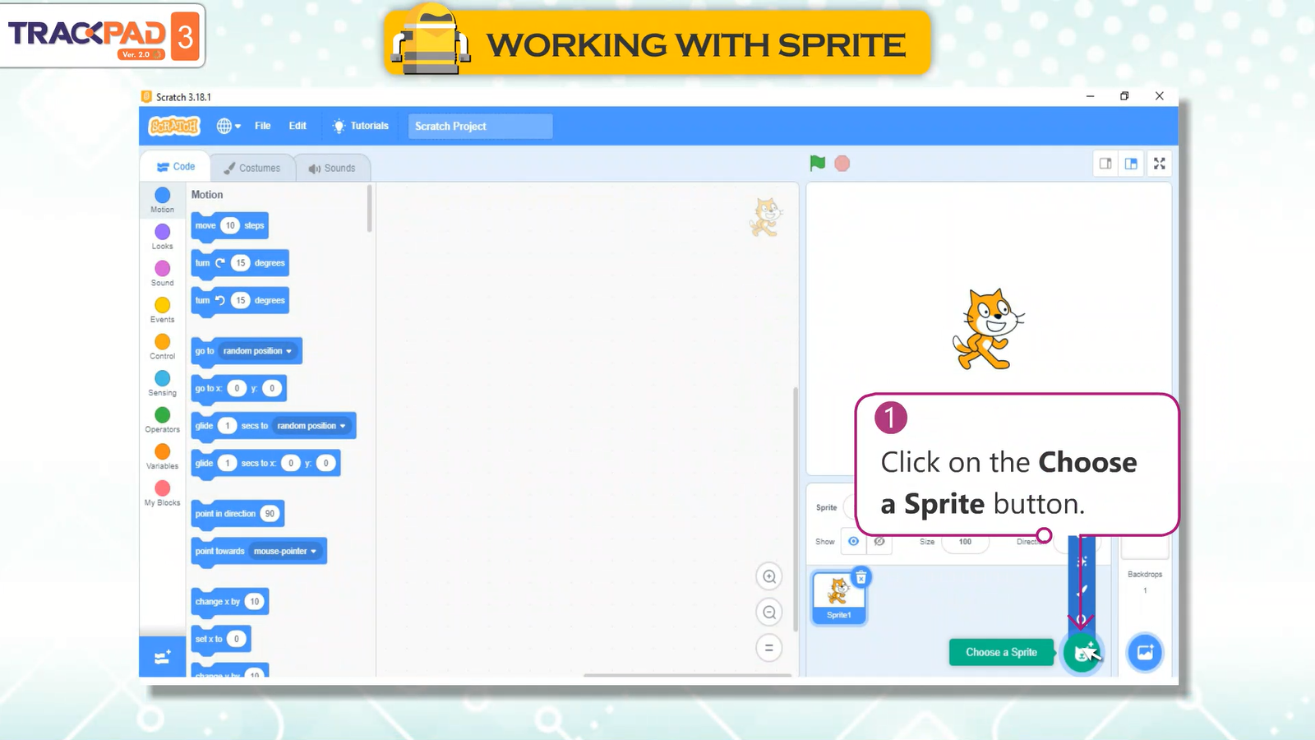Image resolution: width=1315 pixels, height=740 pixels.
Task: Restore down the Scratch window
Action: point(1124,96)
